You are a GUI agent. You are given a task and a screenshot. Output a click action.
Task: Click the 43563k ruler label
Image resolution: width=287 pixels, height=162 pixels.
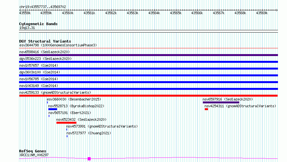133,13
